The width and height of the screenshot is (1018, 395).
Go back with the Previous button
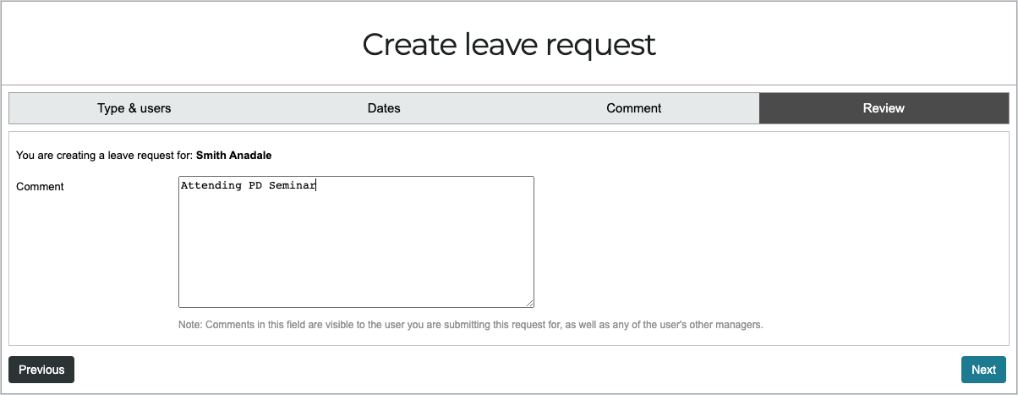[41, 370]
